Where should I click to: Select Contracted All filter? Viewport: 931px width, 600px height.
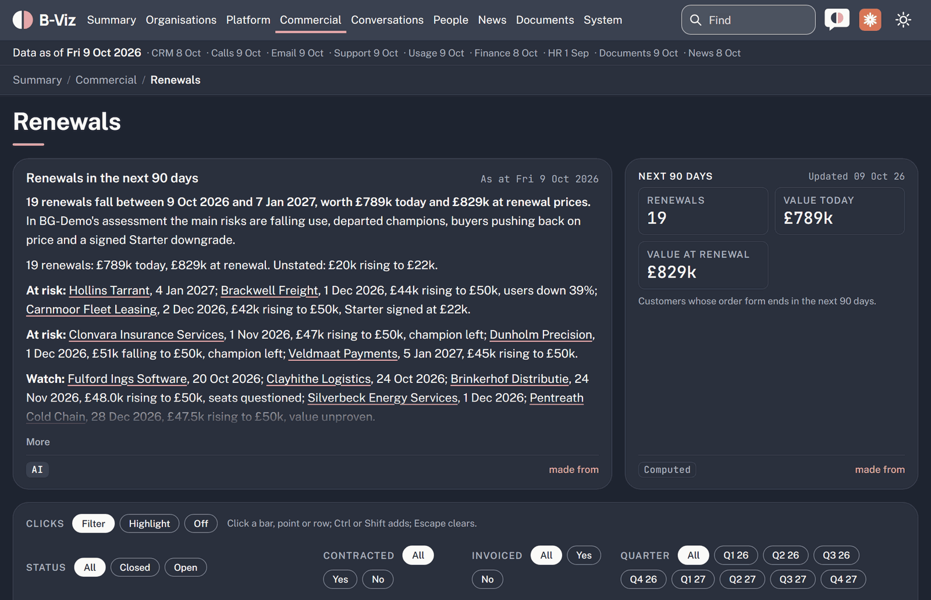418,555
